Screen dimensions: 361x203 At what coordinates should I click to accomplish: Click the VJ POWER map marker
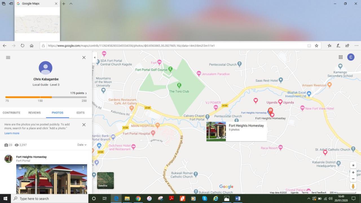tap(216, 107)
